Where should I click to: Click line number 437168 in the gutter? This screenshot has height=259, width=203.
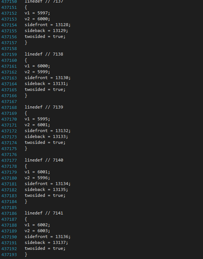point(9,107)
